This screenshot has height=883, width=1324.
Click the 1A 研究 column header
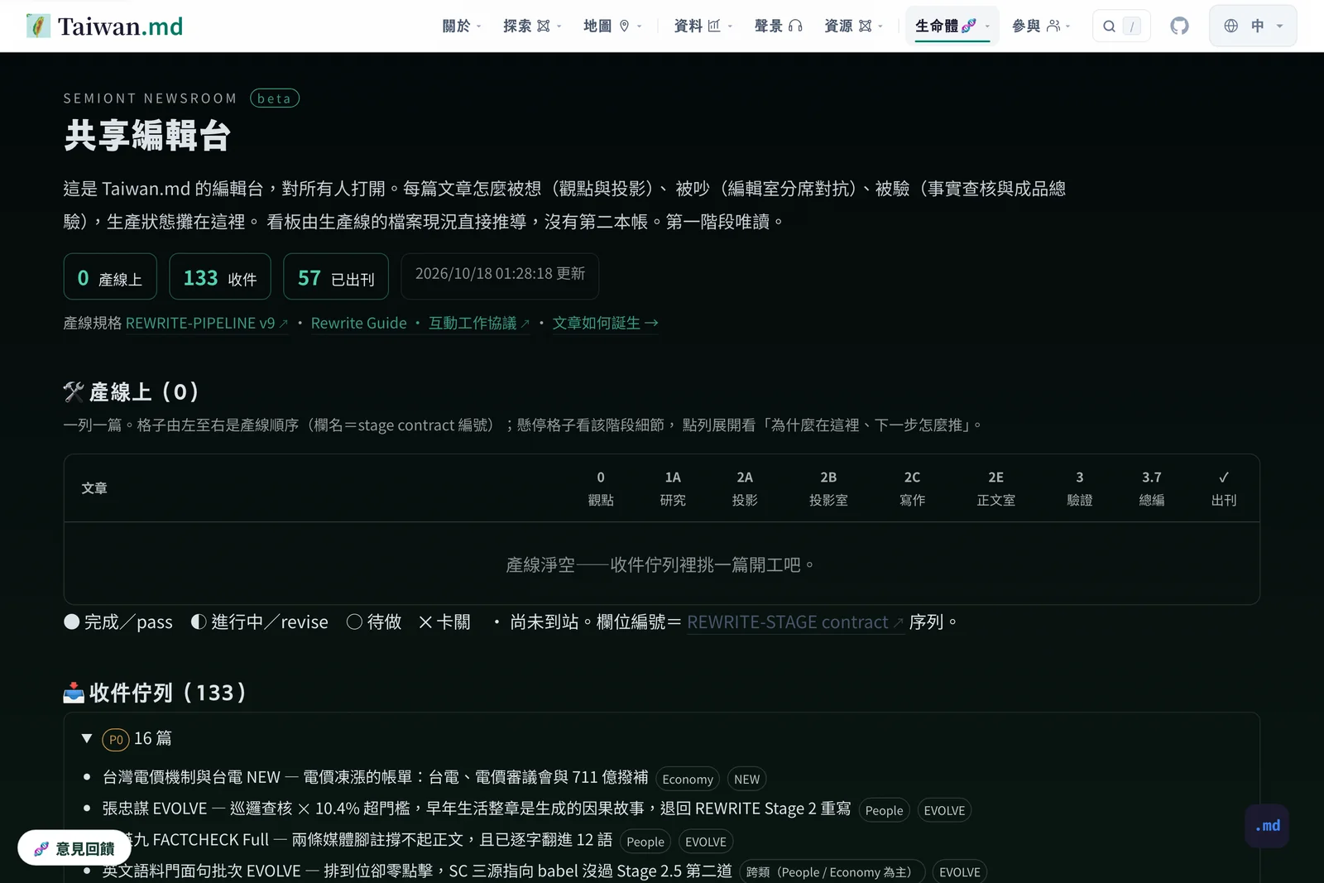tap(673, 488)
